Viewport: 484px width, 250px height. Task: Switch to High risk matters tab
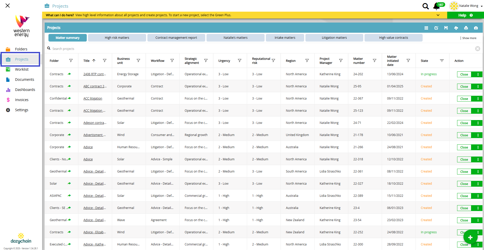click(x=117, y=38)
